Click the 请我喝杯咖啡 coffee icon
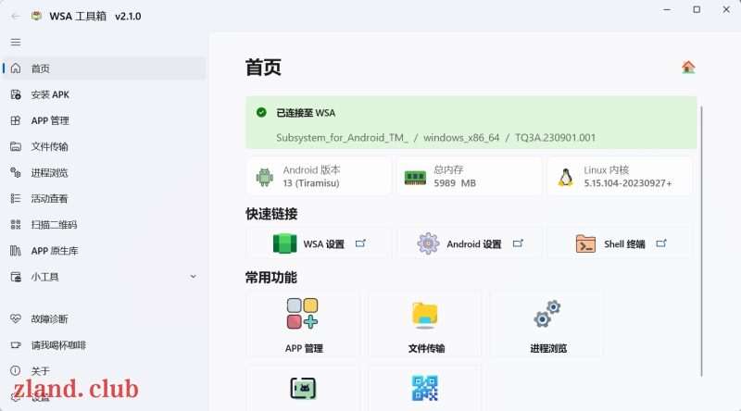The width and height of the screenshot is (741, 411). pyautogui.click(x=16, y=345)
